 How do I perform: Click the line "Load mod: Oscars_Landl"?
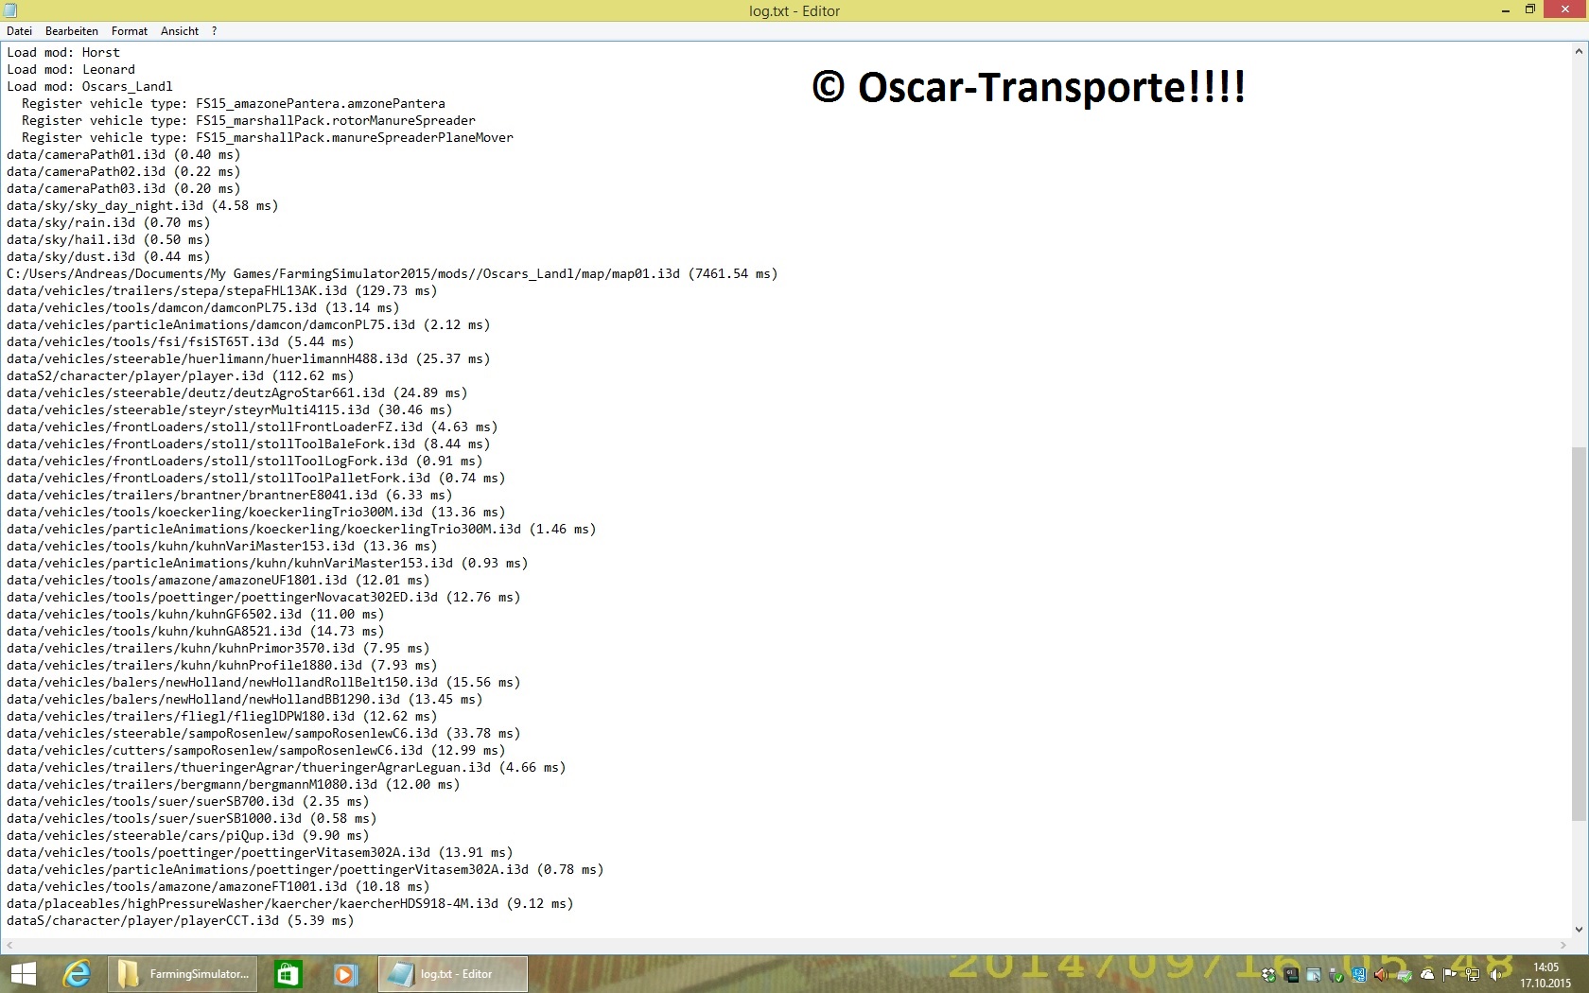(x=90, y=87)
